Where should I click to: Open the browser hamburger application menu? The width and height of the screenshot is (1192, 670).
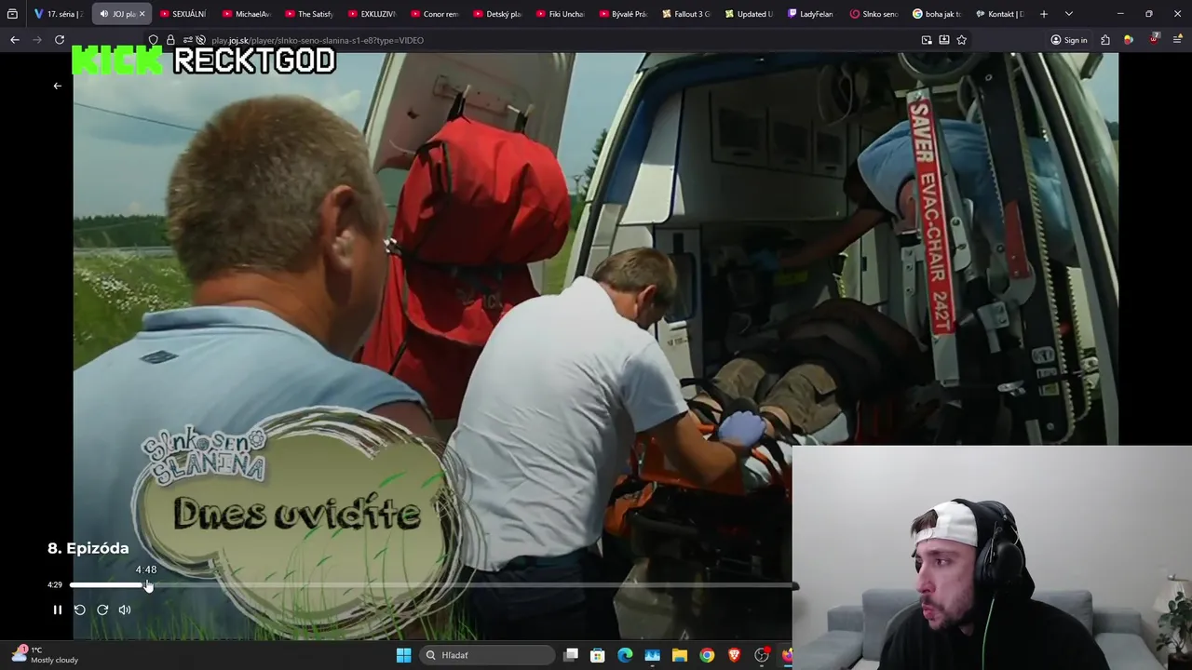(1178, 40)
